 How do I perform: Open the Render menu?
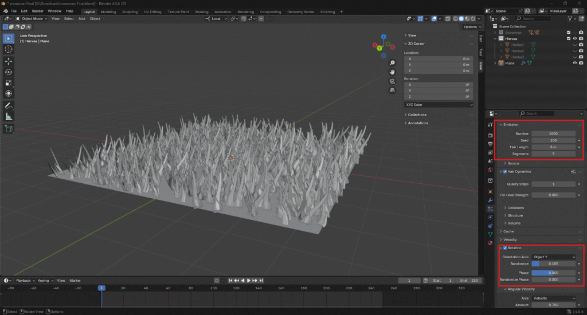(37, 11)
